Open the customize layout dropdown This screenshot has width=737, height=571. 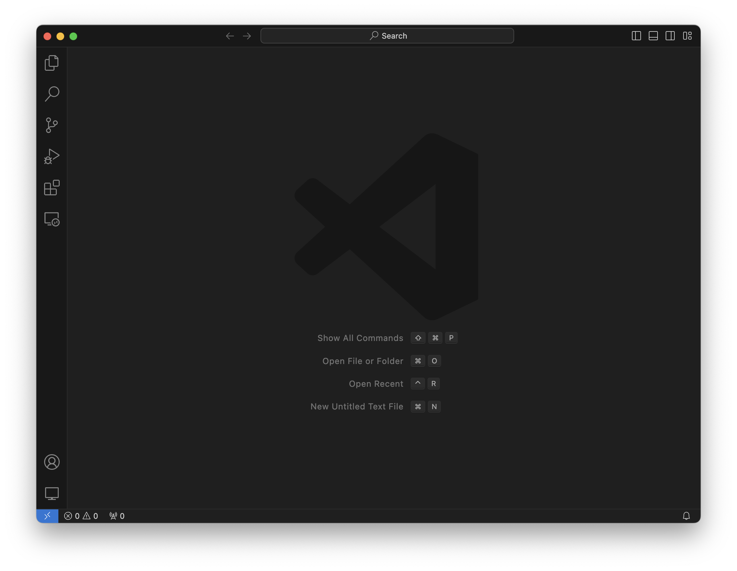tap(687, 35)
